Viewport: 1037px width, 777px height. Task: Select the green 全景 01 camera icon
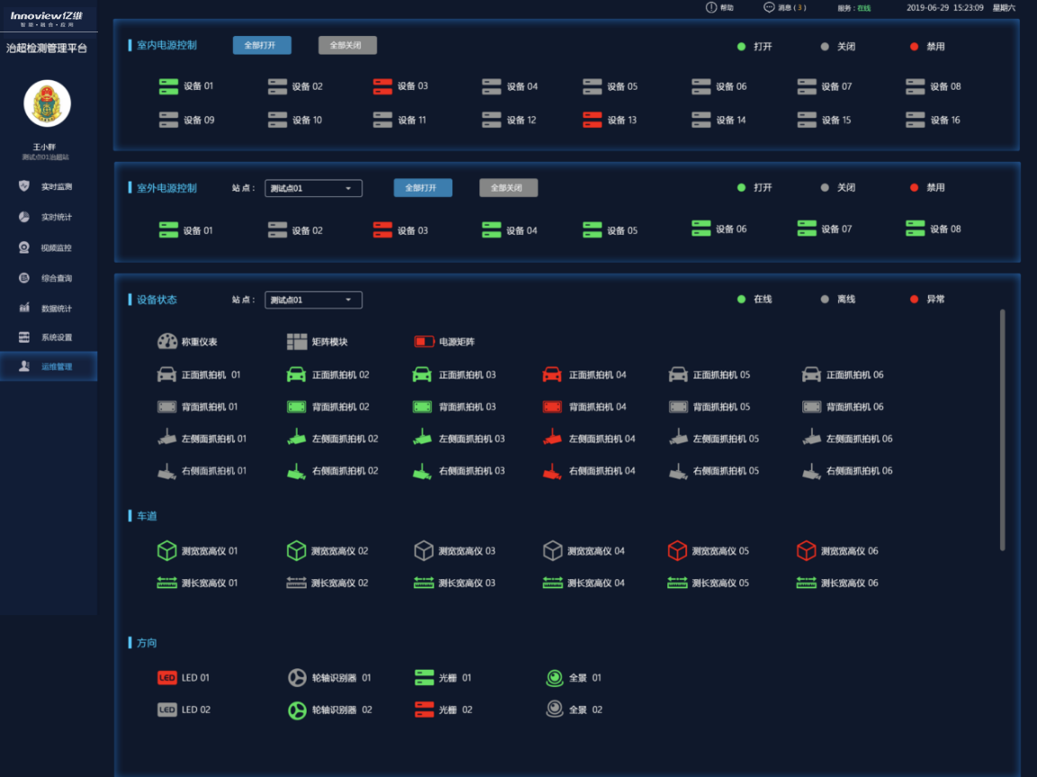click(555, 678)
